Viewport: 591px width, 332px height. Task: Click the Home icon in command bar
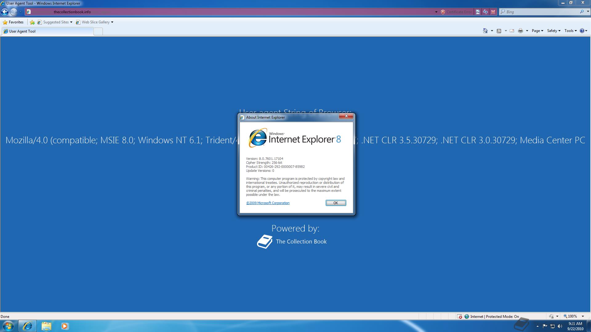(x=485, y=31)
